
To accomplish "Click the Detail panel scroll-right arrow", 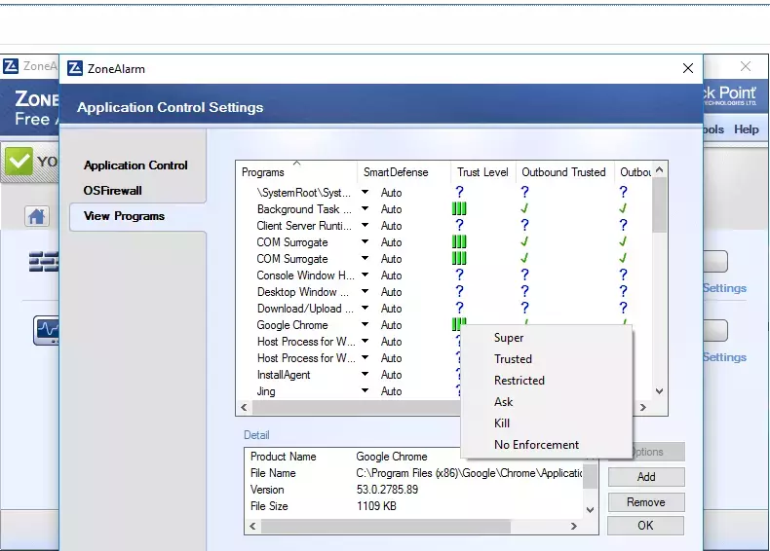I will 573,526.
